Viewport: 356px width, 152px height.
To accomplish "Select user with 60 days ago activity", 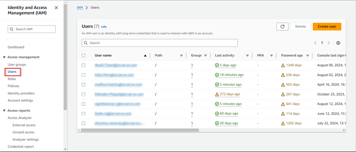I will point(83,114).
